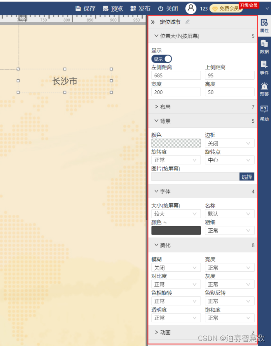Image resolution: width=271 pixels, height=346 pixels.
Task: Open the 旋转点 pivot dropdown
Action: [229, 160]
